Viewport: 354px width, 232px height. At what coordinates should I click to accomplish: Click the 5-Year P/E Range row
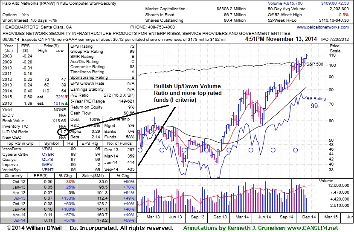click(x=102, y=101)
